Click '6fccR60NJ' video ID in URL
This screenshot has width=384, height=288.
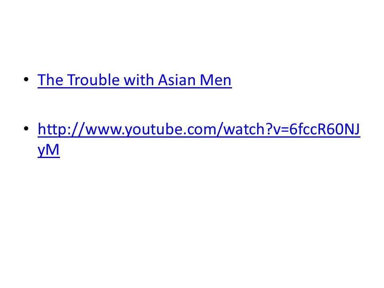point(325,129)
